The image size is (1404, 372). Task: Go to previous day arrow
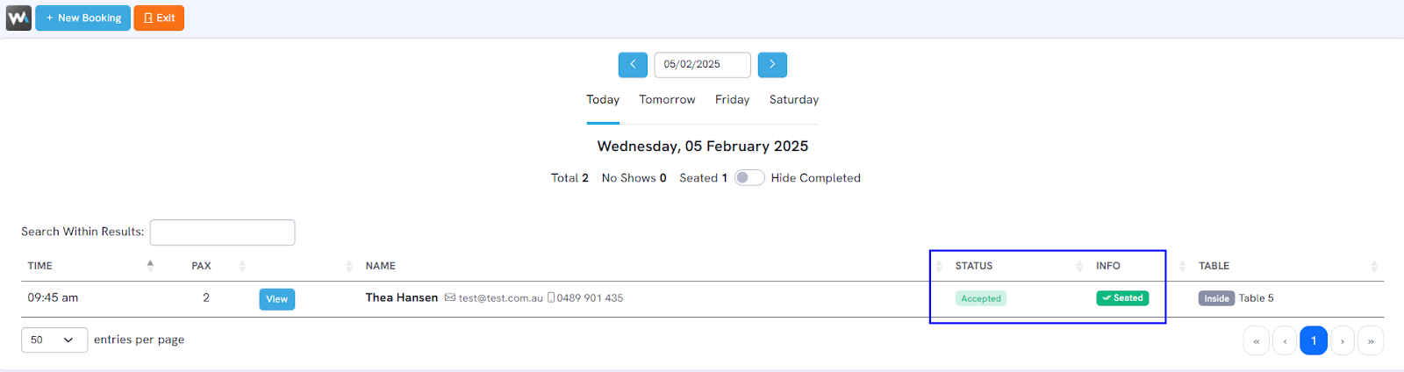[x=633, y=65]
